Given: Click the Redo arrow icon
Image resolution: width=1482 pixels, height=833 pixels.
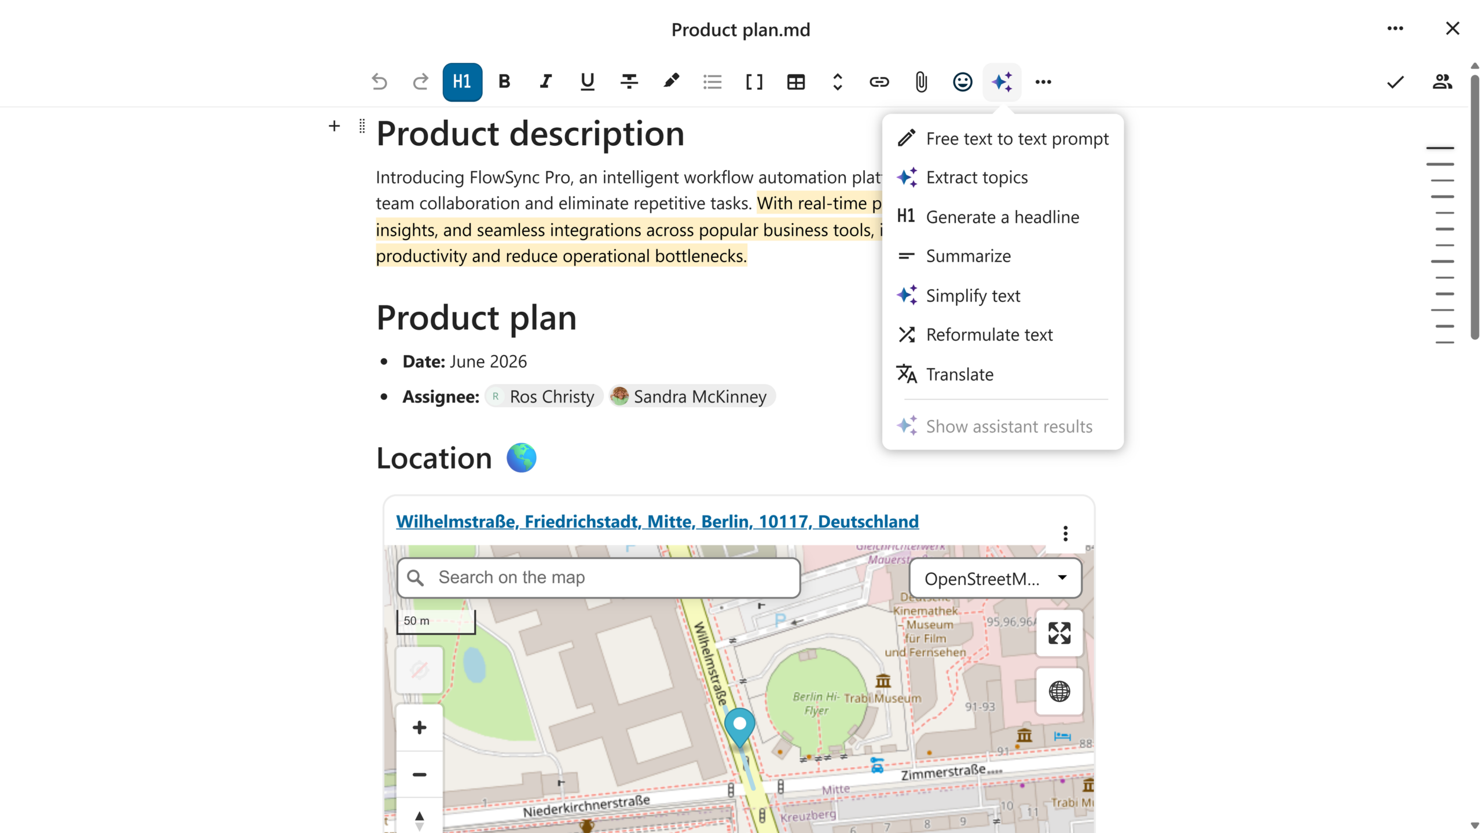Looking at the screenshot, I should [x=420, y=82].
